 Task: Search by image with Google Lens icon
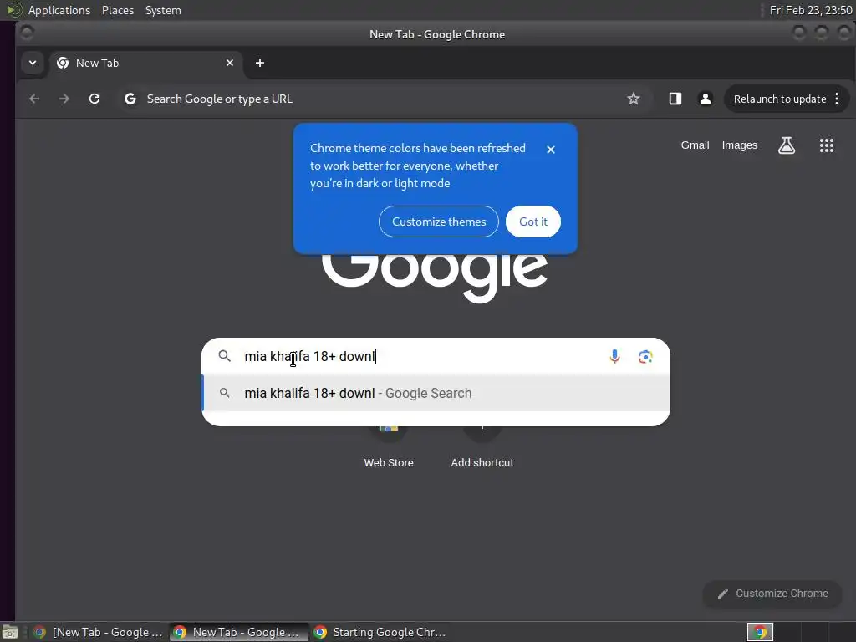645,356
